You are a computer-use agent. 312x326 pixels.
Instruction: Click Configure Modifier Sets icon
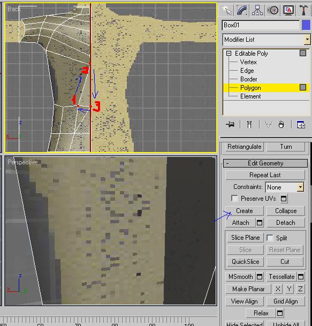(x=301, y=125)
